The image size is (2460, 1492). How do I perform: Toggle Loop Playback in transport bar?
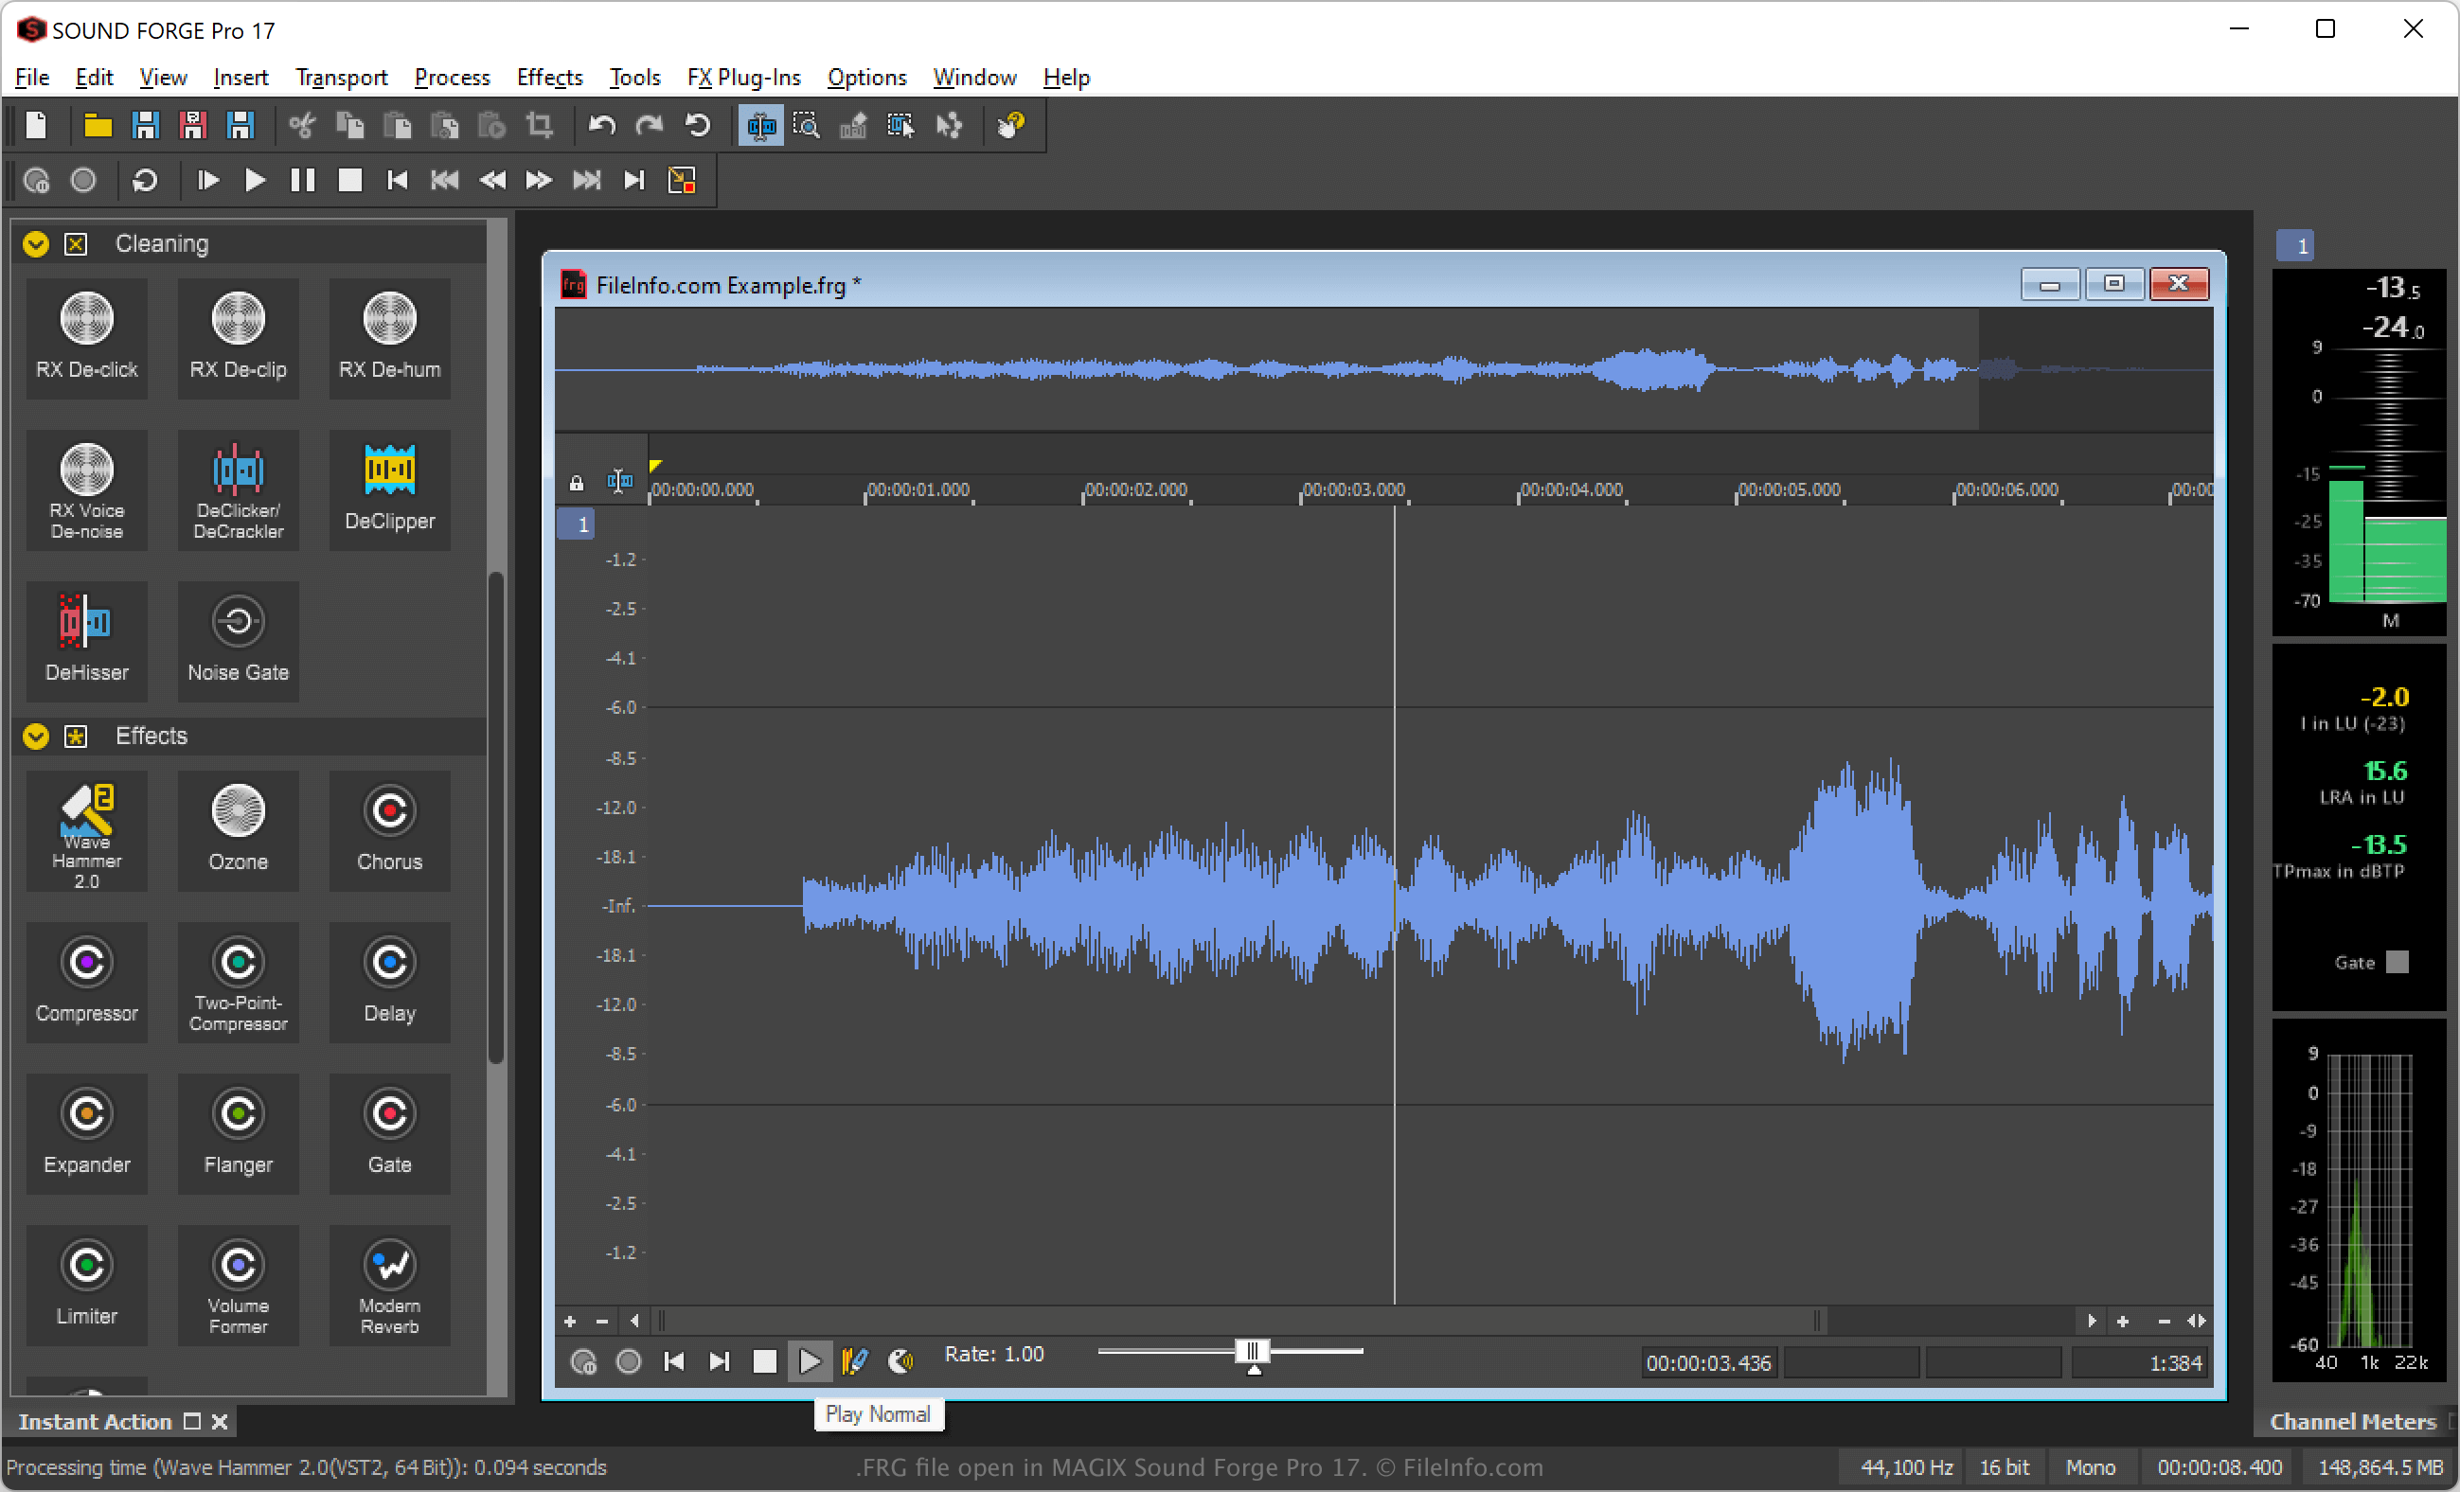145,181
